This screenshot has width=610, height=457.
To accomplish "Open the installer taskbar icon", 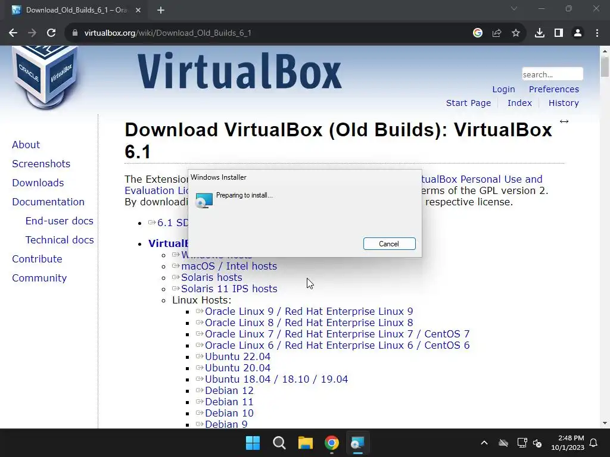I will click(357, 443).
